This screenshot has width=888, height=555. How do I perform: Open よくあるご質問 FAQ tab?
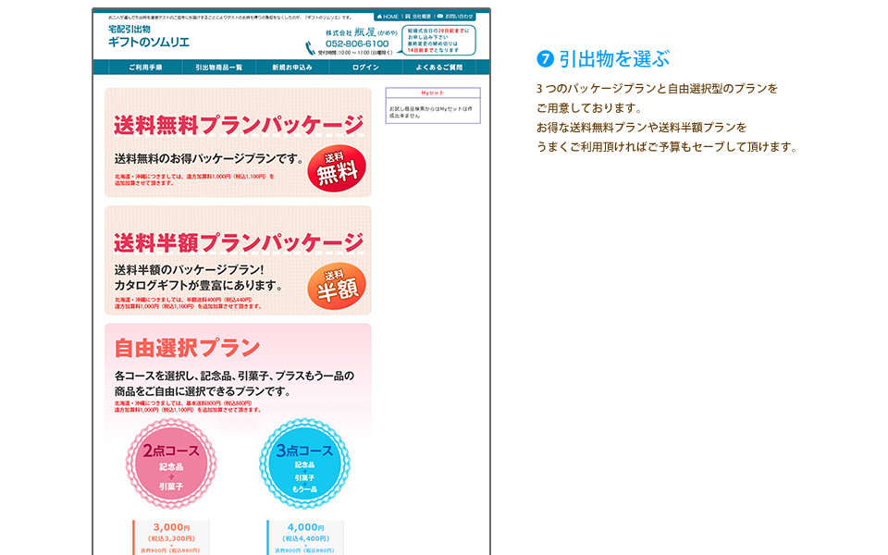click(x=438, y=68)
